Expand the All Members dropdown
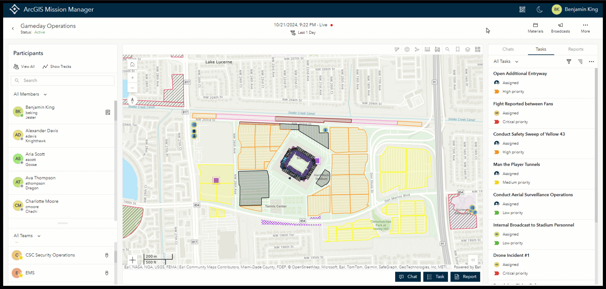 (x=30, y=94)
